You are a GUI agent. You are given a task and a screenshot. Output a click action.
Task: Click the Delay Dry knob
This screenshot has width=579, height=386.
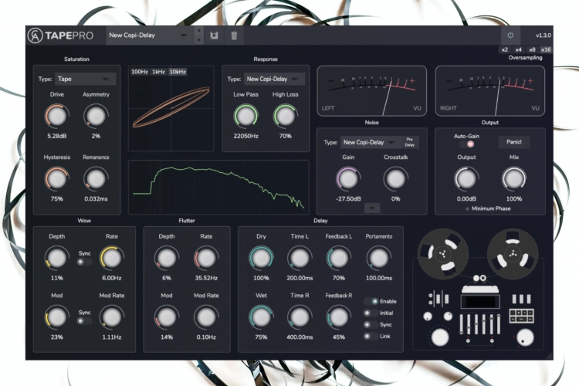tap(261, 258)
